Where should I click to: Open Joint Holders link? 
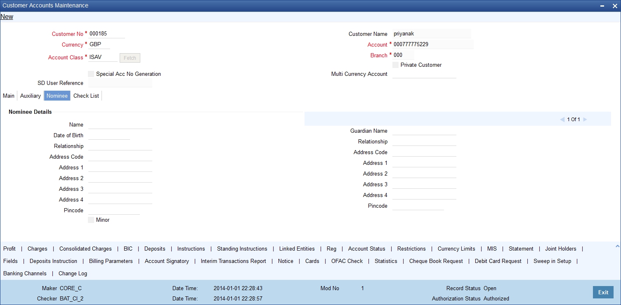point(561,249)
